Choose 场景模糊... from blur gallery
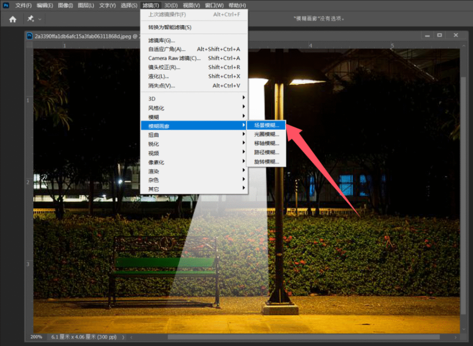The height and width of the screenshot is (346, 473). click(x=267, y=125)
